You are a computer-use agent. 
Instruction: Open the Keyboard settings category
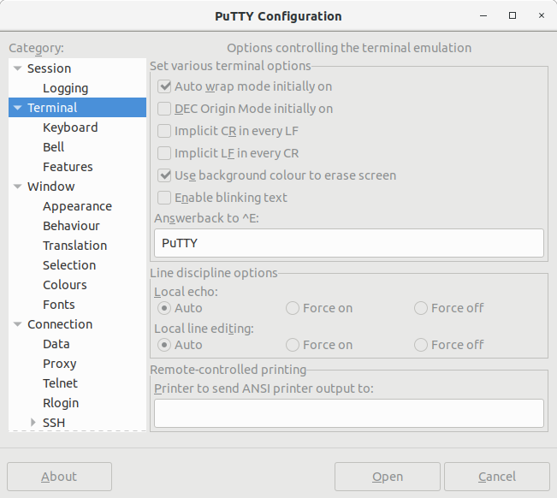[x=70, y=127]
